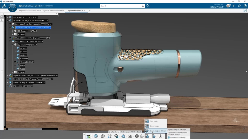Expand the CUT_GUIDE A.1 tree node
Viewport: 248px width, 139px height.
[x=8, y=17]
